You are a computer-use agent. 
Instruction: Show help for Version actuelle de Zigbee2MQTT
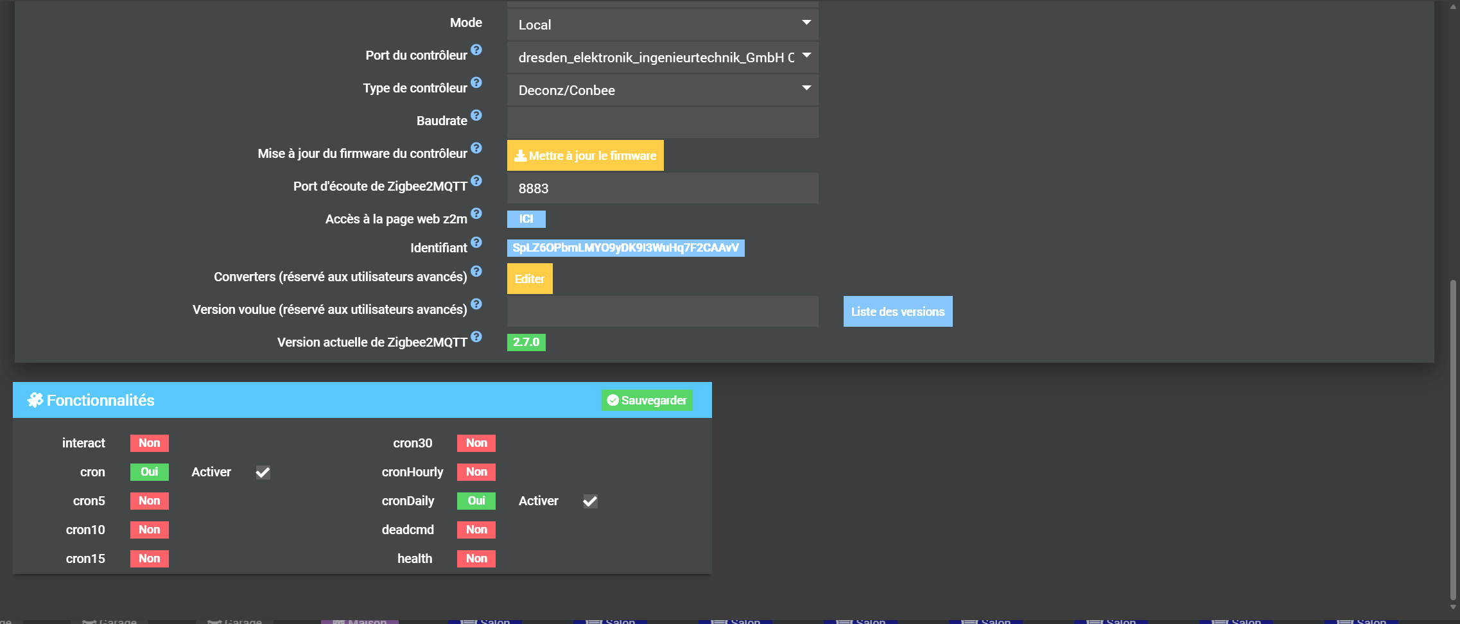click(x=476, y=336)
